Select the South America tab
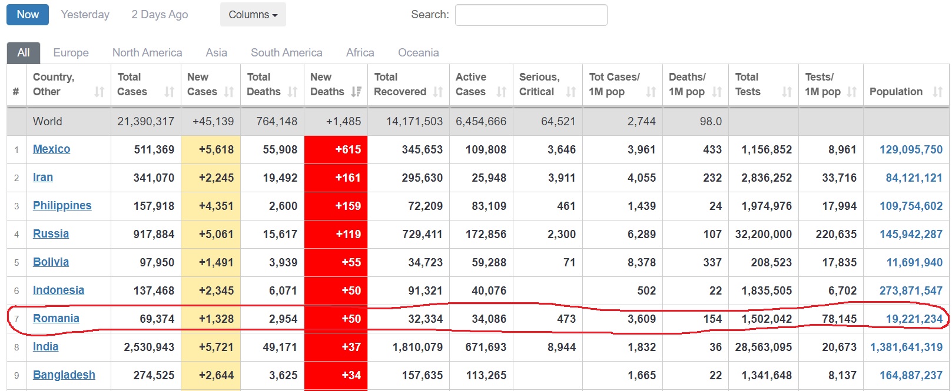 286,52
